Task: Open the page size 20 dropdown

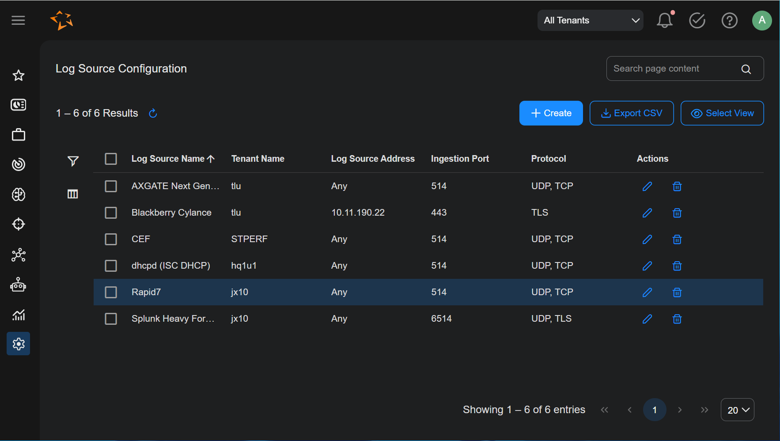Action: click(737, 410)
